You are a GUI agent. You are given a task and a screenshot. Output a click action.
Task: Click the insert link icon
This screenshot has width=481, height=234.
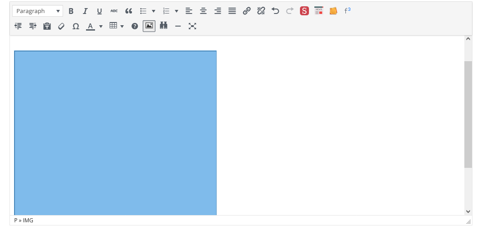pos(246,11)
